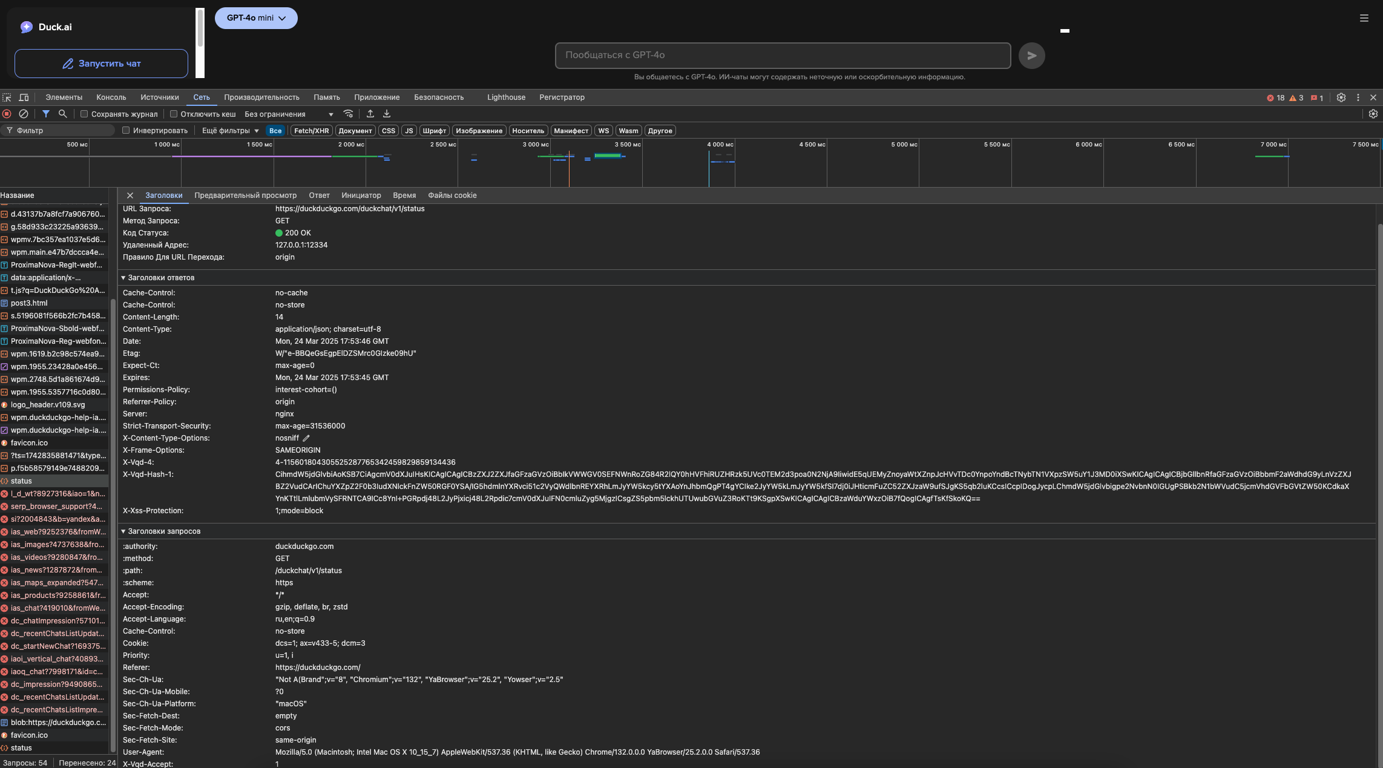Open the DevTools settings gear

(1341, 97)
